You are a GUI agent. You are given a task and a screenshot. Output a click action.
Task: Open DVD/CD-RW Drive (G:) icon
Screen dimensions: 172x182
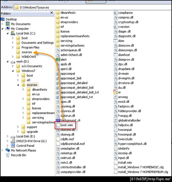pos(13,141)
